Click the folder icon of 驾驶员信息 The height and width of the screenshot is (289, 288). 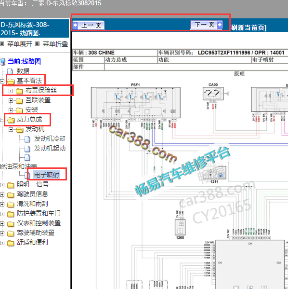tap(11, 195)
